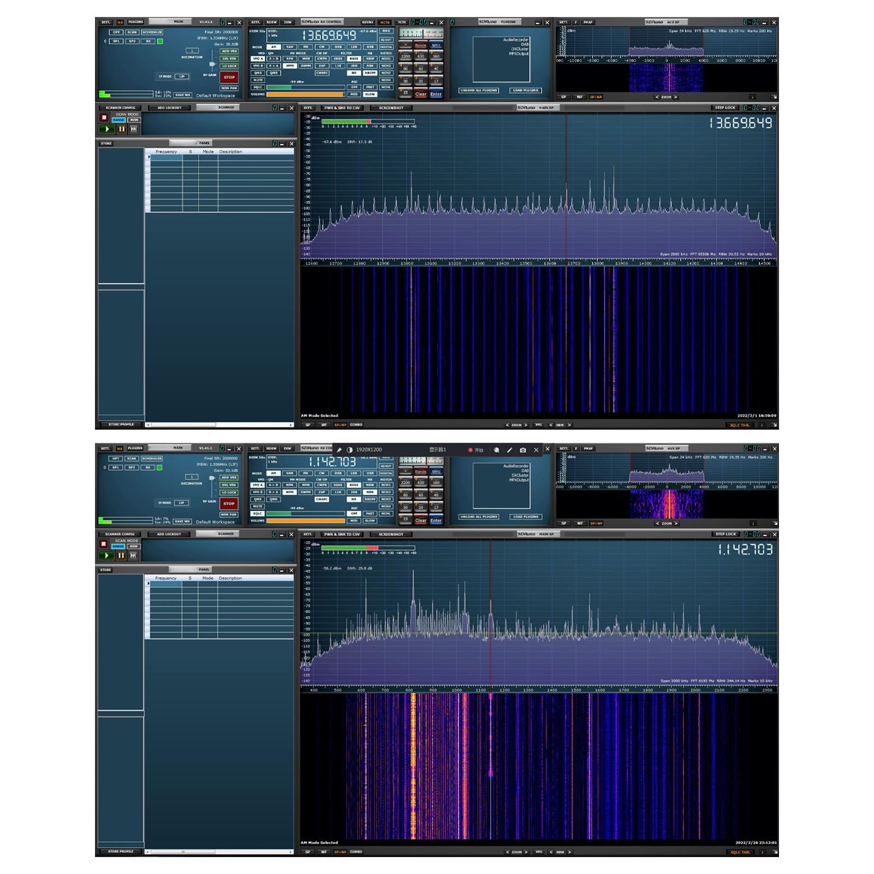Start the scanner with play in upper screenshot
Viewport: 874px width, 874px height.
(x=106, y=129)
